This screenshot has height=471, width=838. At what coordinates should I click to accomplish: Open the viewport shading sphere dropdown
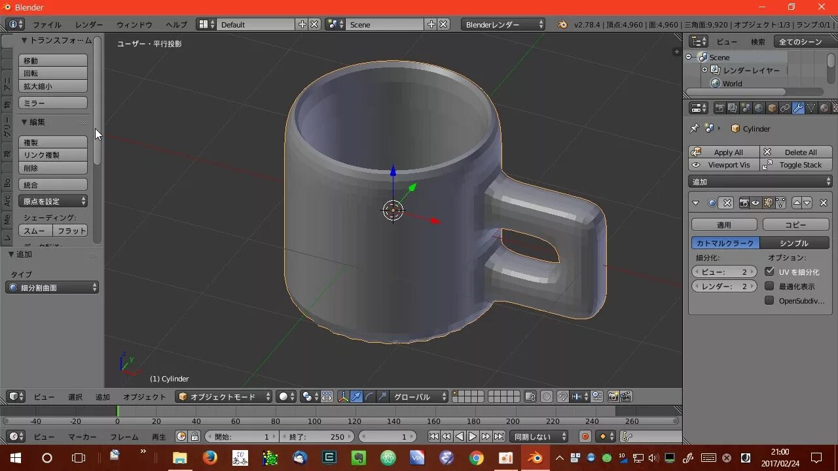coord(286,396)
